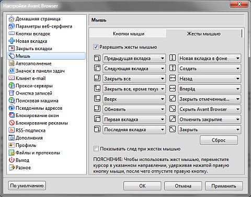Viewport: 251px width, 197px height.
Task: Close the Настройки Avant Browser window
Action: click(239, 4)
